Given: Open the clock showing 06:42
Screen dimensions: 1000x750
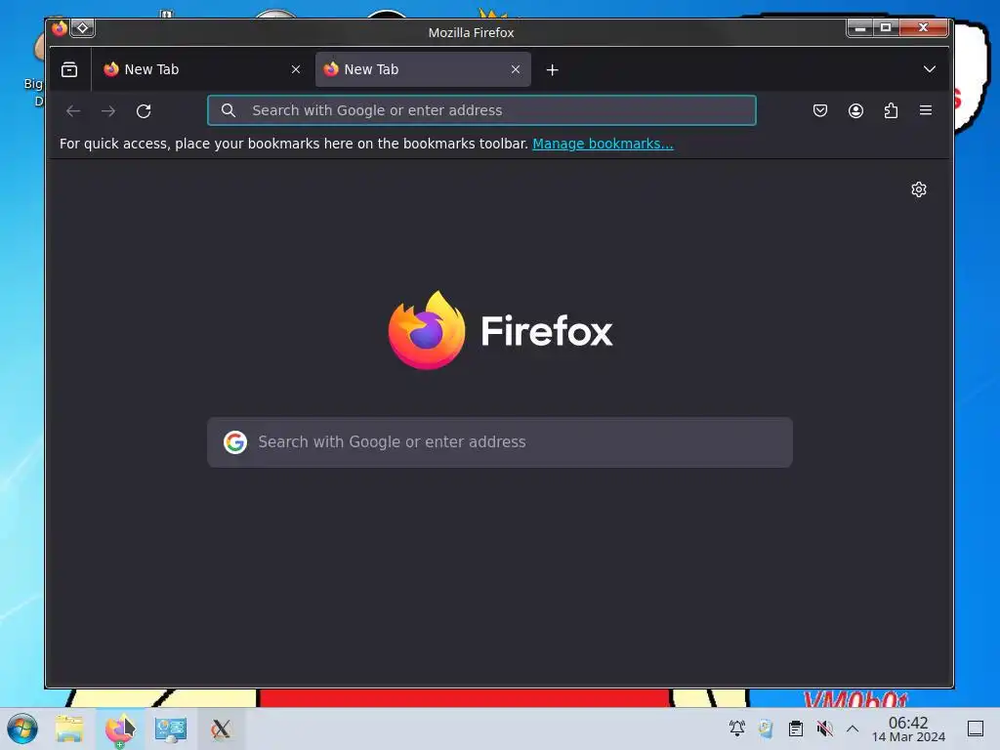Looking at the screenshot, I should (x=908, y=729).
